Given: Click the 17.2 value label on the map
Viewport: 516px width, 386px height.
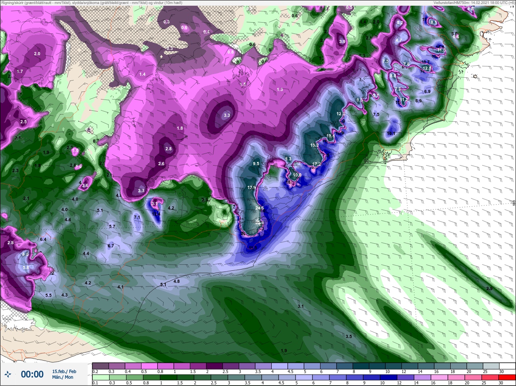Looking at the screenshot, I should tap(317, 164).
